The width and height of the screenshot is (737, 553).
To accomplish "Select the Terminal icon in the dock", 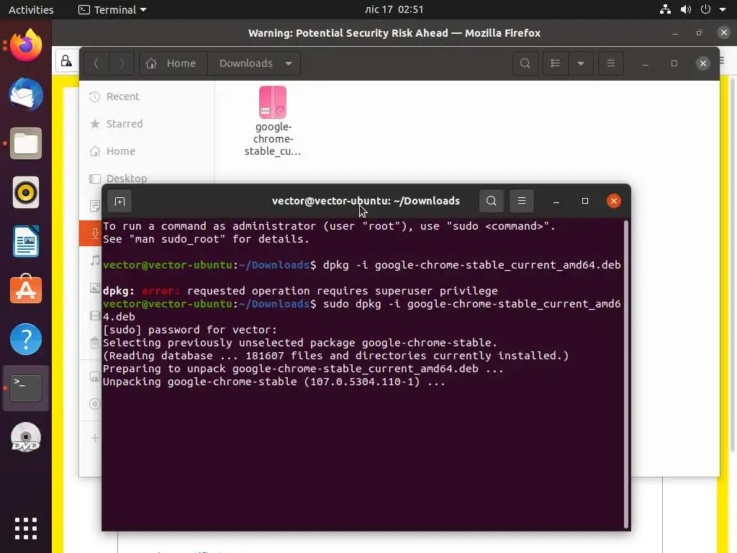I will tap(26, 388).
